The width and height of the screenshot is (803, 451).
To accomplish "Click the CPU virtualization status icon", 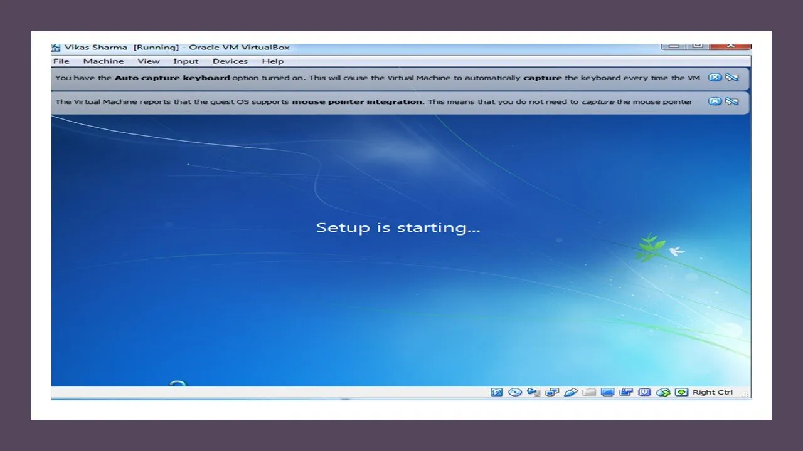I will pyautogui.click(x=644, y=392).
